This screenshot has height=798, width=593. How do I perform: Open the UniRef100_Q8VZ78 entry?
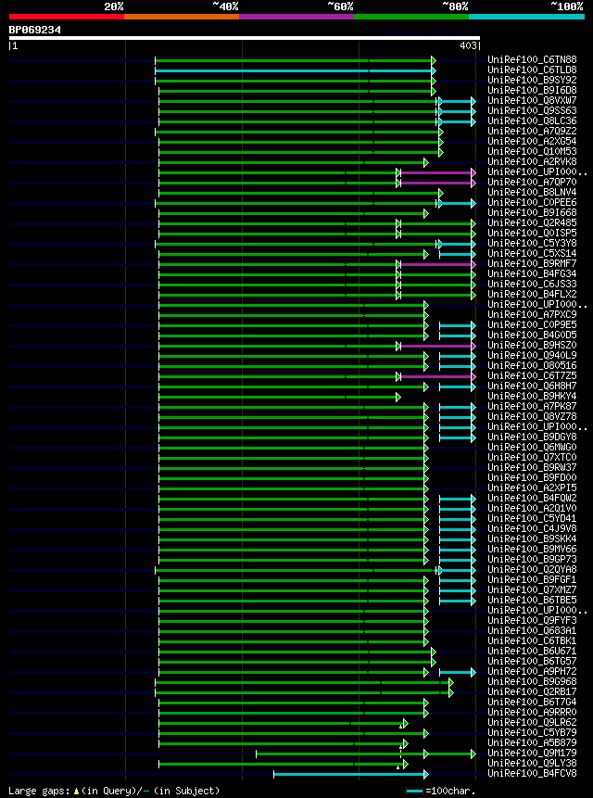point(532,416)
